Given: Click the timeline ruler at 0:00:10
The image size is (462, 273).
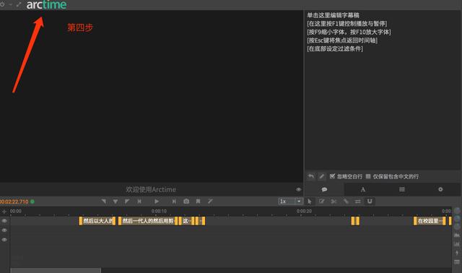Looking at the screenshot, I should [x=159, y=211].
